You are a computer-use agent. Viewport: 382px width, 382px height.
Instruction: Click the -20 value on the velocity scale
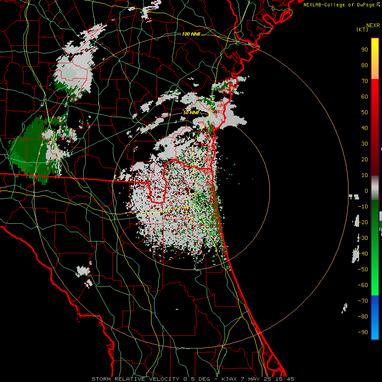tap(363, 222)
